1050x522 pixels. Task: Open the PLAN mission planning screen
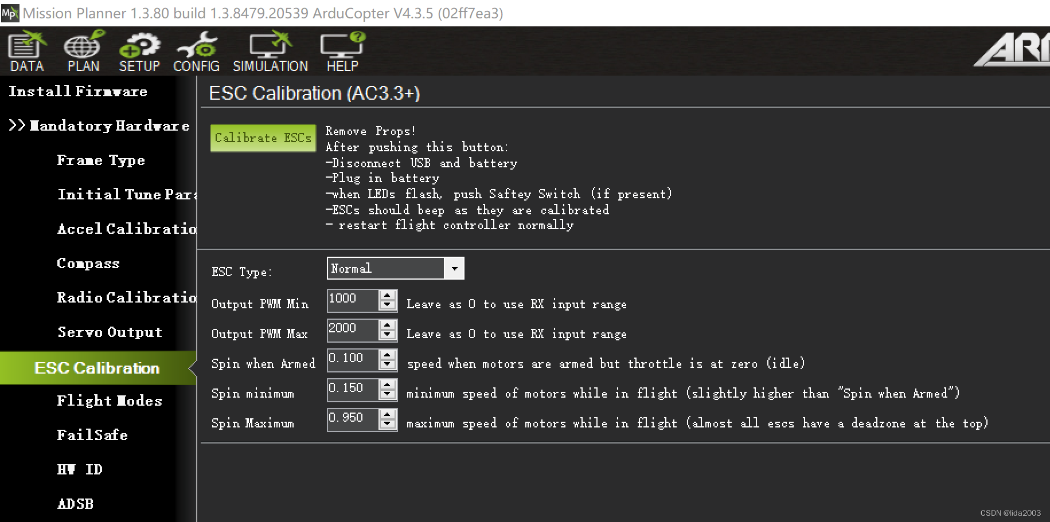click(x=83, y=52)
